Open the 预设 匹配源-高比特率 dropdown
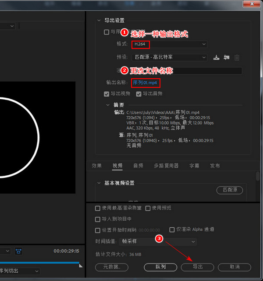 tap(169, 57)
